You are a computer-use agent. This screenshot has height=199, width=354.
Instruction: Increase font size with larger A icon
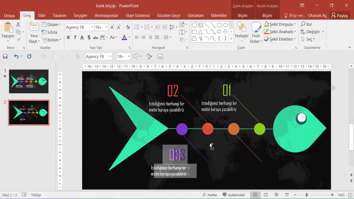(x=112, y=27)
